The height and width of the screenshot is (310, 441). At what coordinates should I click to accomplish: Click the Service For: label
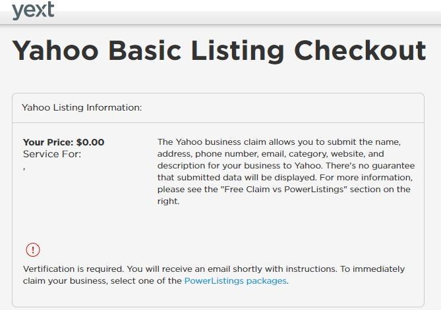52,154
